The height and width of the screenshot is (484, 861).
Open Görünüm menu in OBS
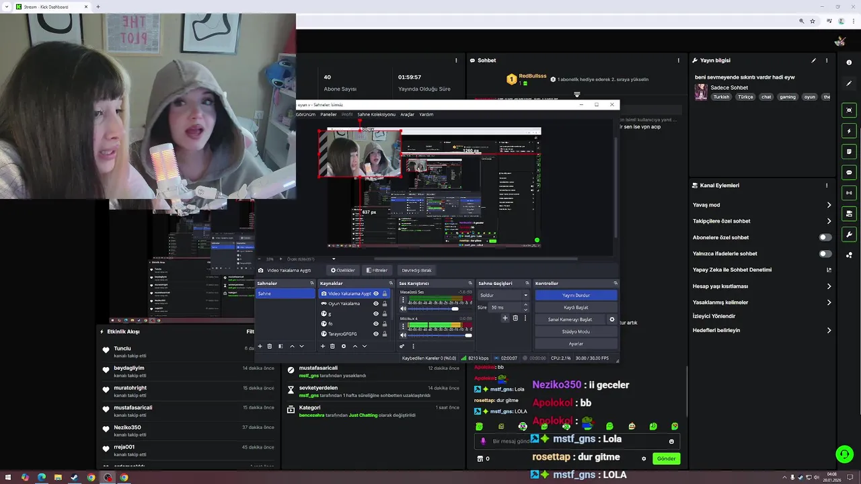[305, 114]
